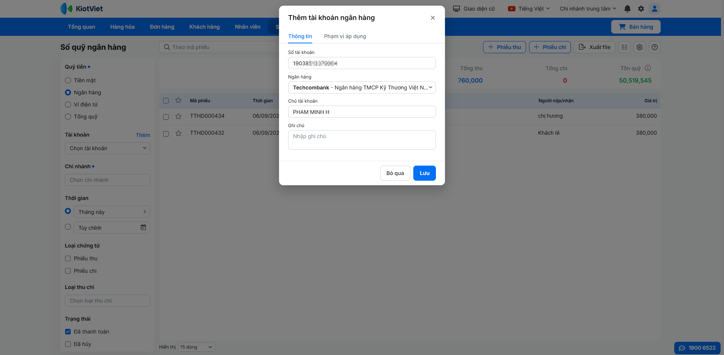Close the add bank account dialog
The width and height of the screenshot is (724, 355).
pos(433,18)
